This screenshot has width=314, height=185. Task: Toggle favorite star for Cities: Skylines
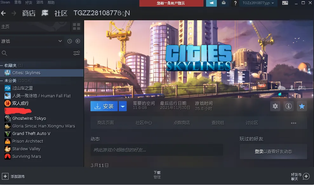[302, 106]
